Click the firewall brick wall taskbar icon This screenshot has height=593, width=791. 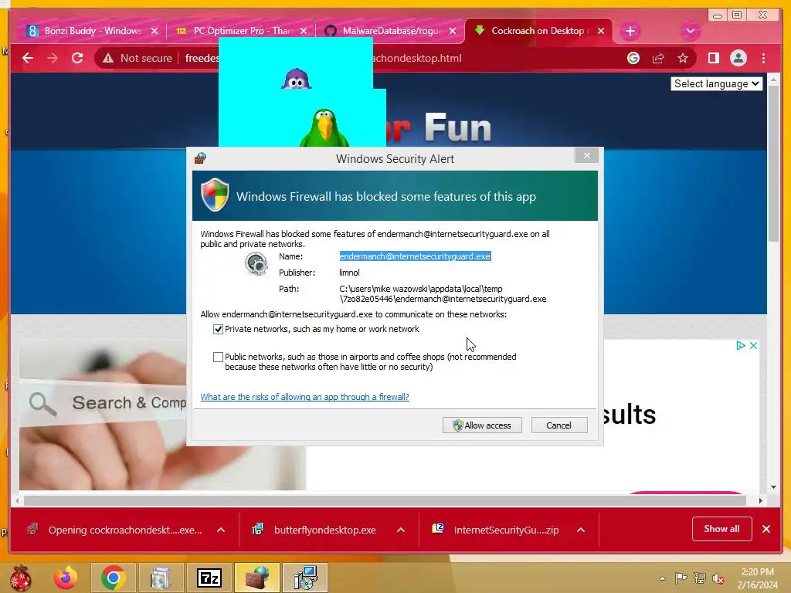click(x=257, y=578)
